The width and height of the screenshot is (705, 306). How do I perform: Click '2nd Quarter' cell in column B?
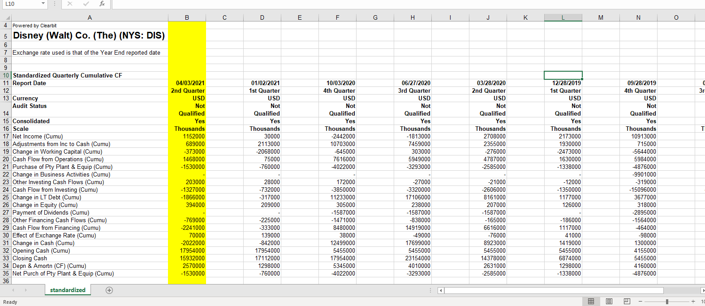187,91
